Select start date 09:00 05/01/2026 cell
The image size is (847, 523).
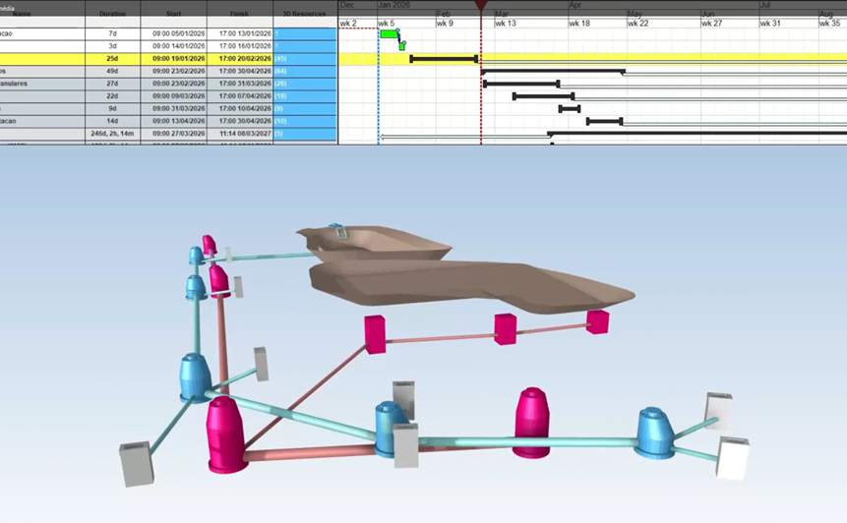(173, 33)
